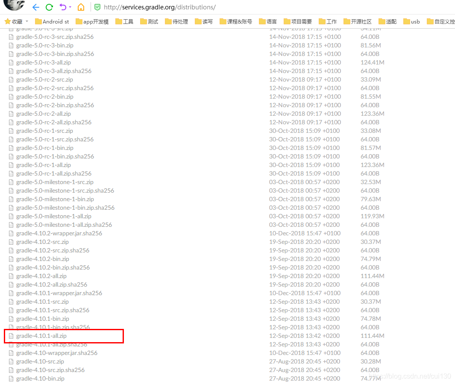Click file icon beside gradle-5.0-rc-3-src.zip.sha256

11,37
